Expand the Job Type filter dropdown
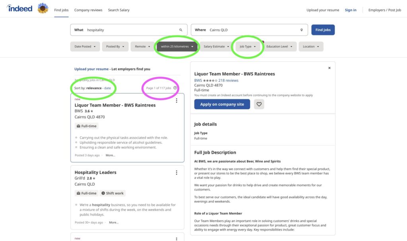 click(x=247, y=46)
